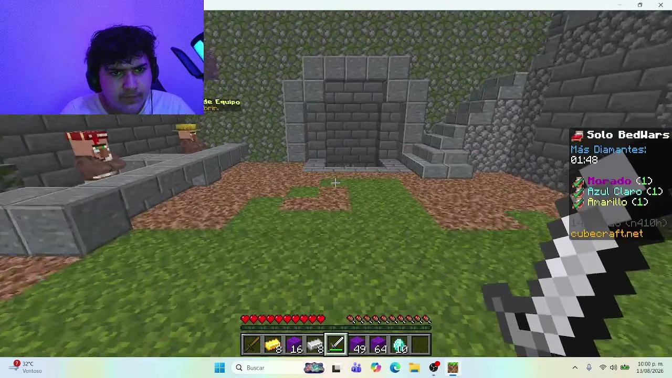Click the 01:48 countdown on the scoreboard
Viewport: 672px width, 378px height.
(x=584, y=160)
